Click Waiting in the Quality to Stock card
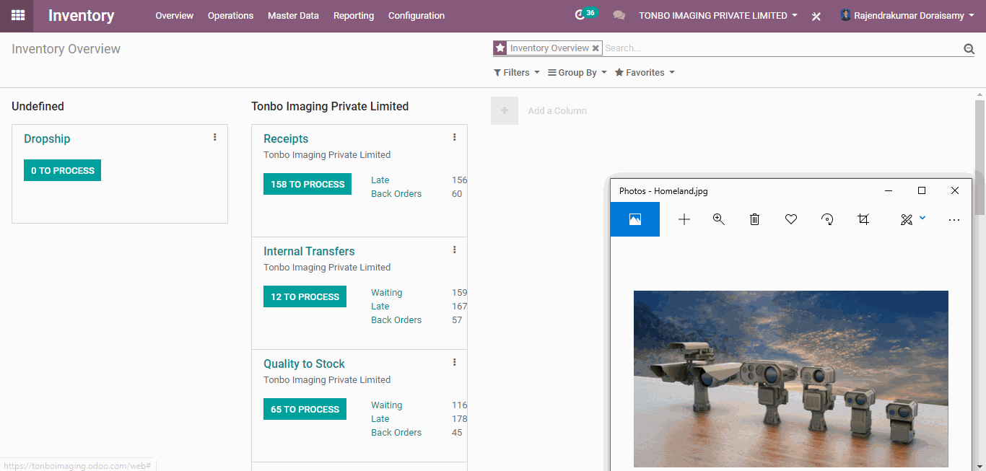The height and width of the screenshot is (471, 986). [x=387, y=405]
